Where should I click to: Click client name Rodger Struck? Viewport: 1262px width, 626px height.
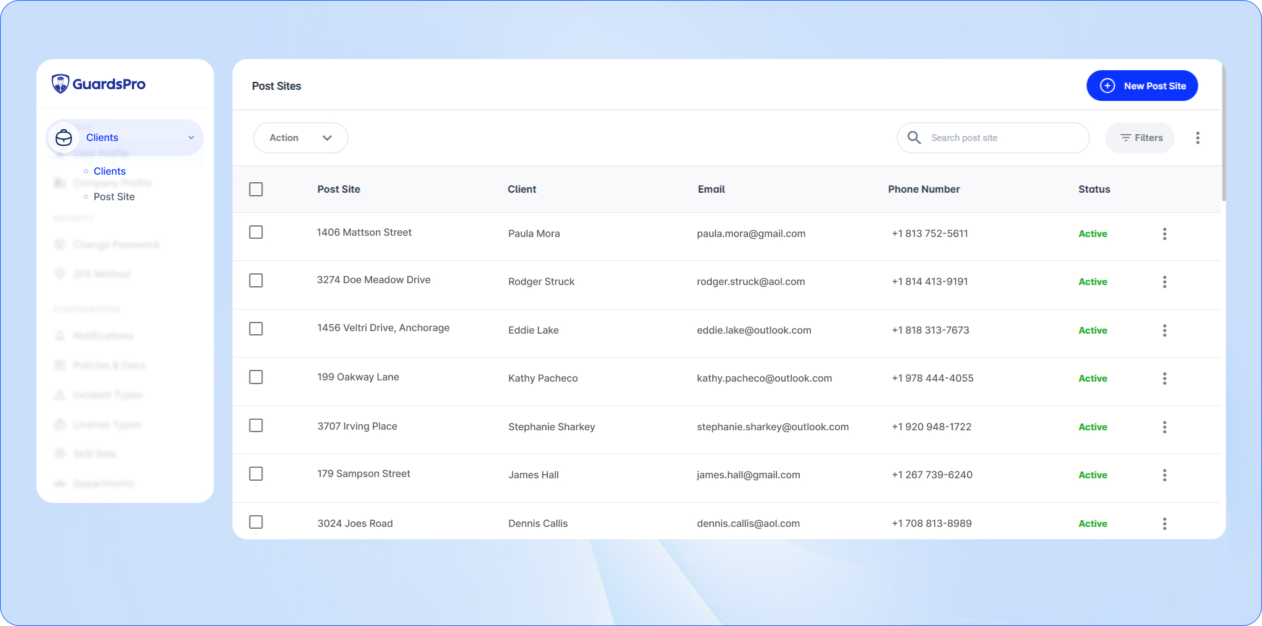pos(542,282)
